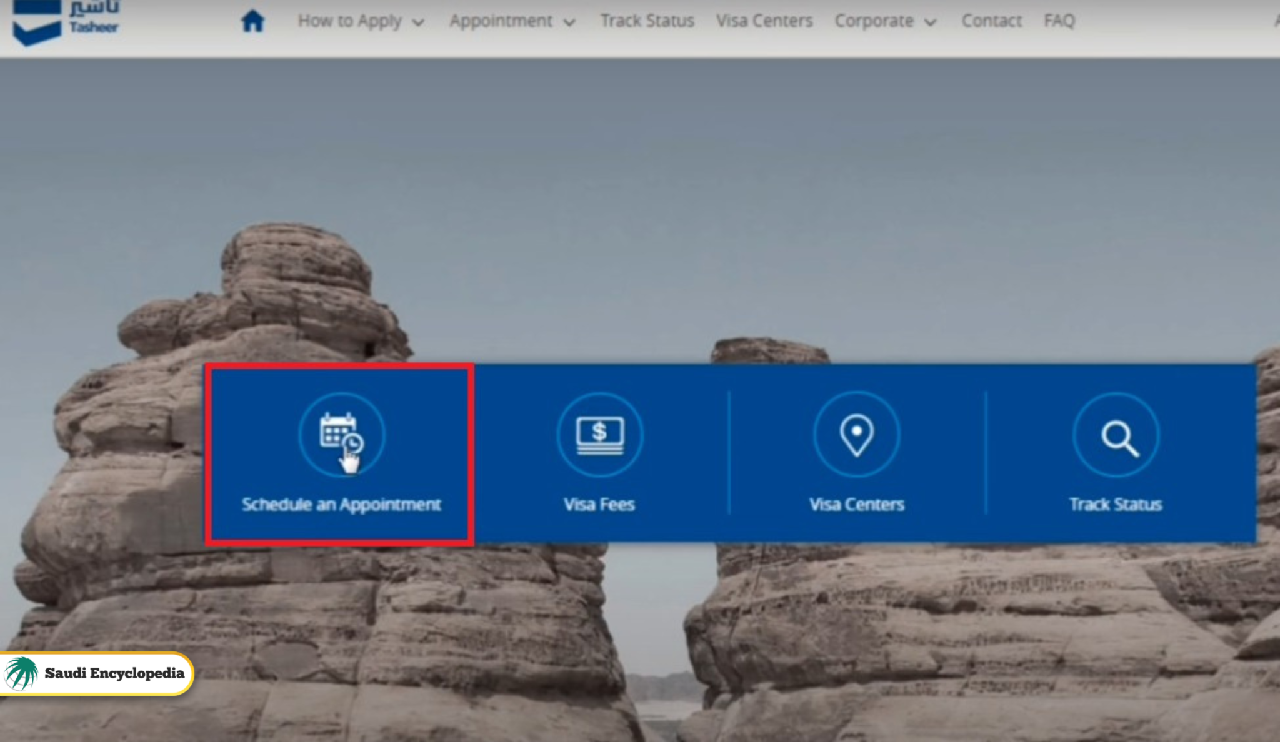Click the Visa Fees text label

pyautogui.click(x=599, y=504)
